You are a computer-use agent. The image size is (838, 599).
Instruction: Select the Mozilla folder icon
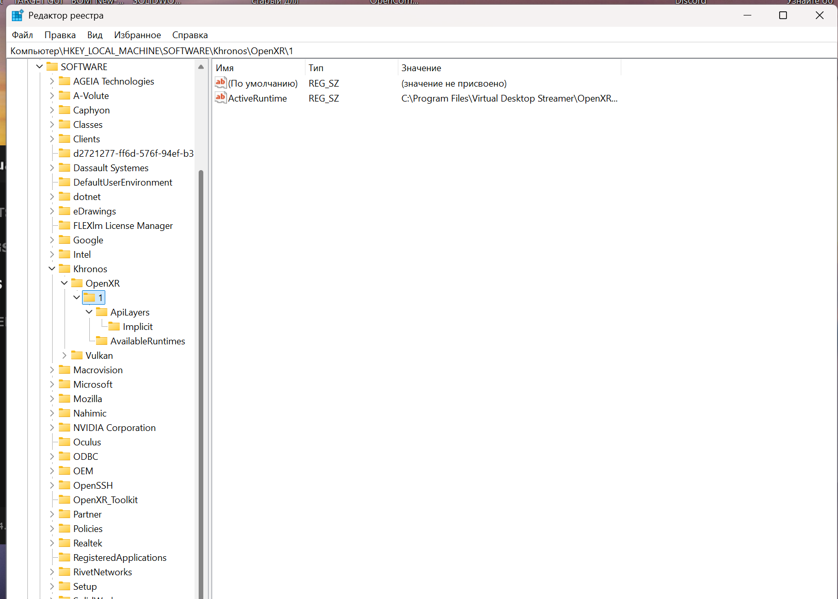65,398
